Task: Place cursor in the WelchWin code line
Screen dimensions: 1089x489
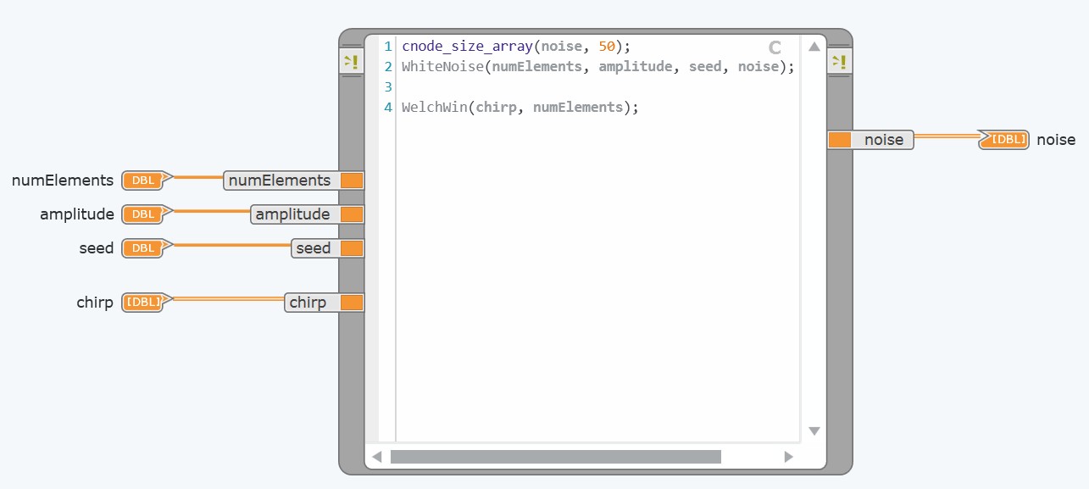Action: (519, 108)
